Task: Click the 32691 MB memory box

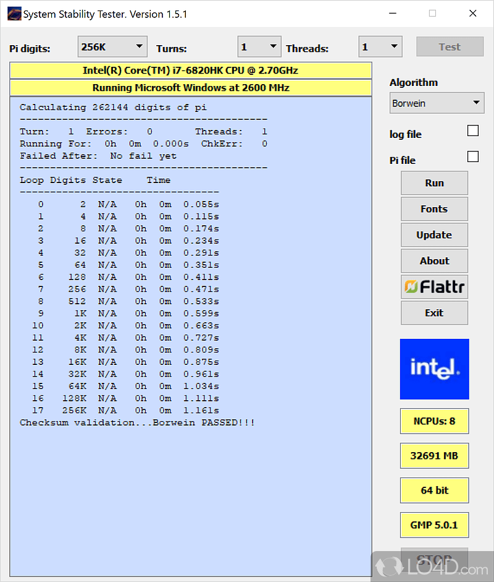Action: (434, 456)
